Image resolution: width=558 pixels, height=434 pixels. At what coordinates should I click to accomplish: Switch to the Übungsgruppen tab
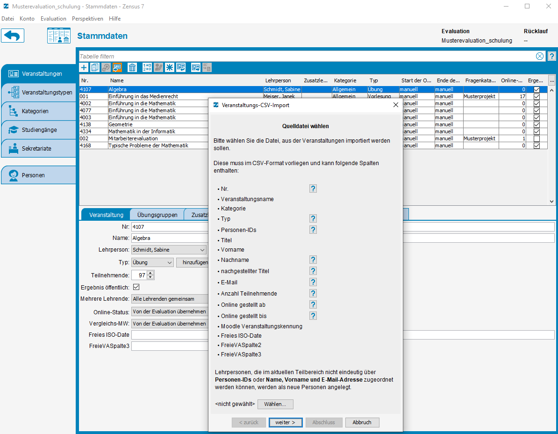[x=157, y=215]
